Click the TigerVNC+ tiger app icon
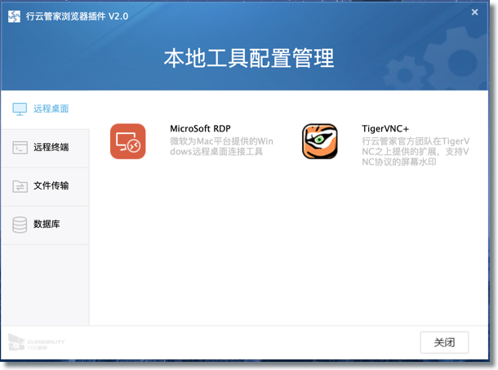This screenshot has width=498, height=370. click(319, 141)
